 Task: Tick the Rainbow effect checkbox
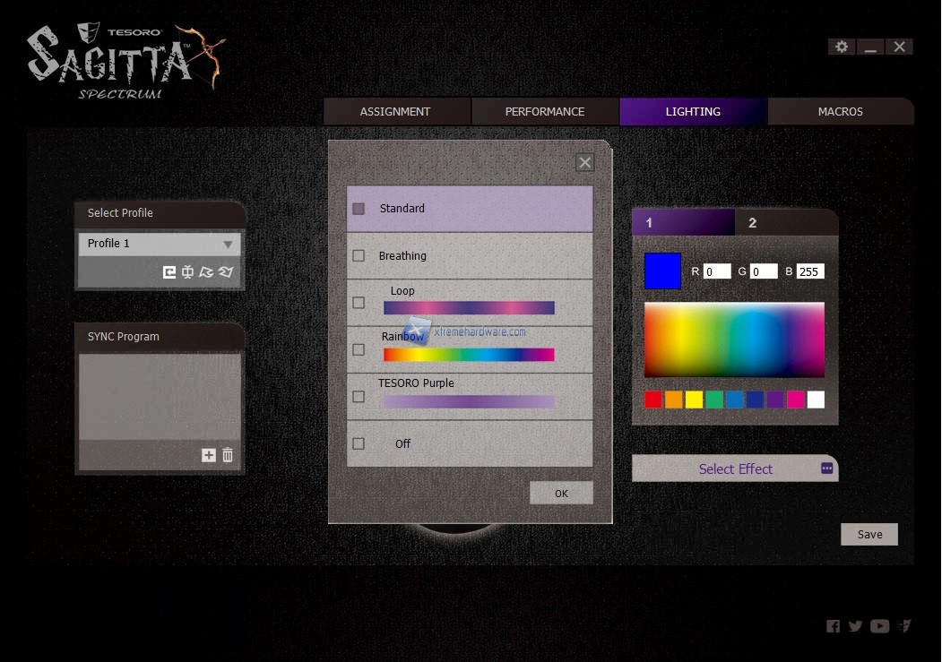point(359,349)
